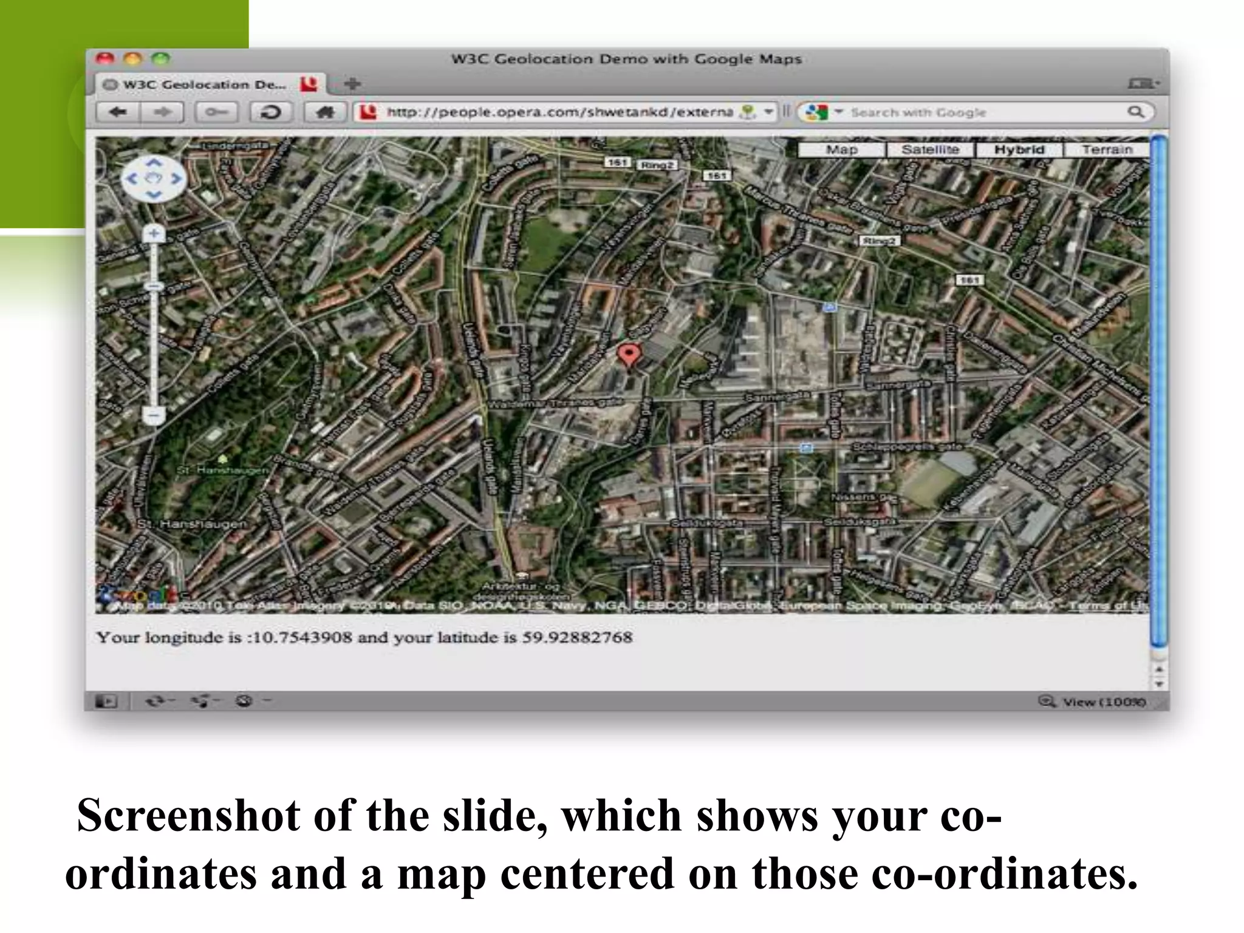Switch map to Map view
The image size is (1244, 933).
click(x=841, y=149)
